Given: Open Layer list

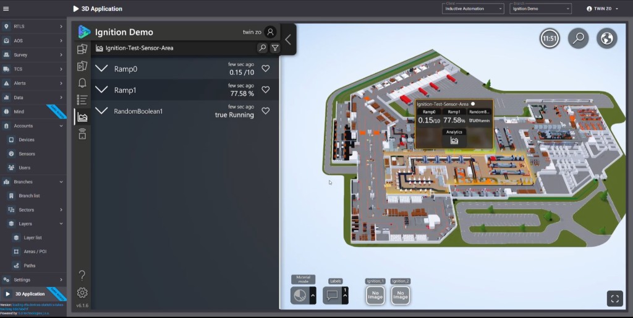Looking at the screenshot, I should [x=33, y=238].
